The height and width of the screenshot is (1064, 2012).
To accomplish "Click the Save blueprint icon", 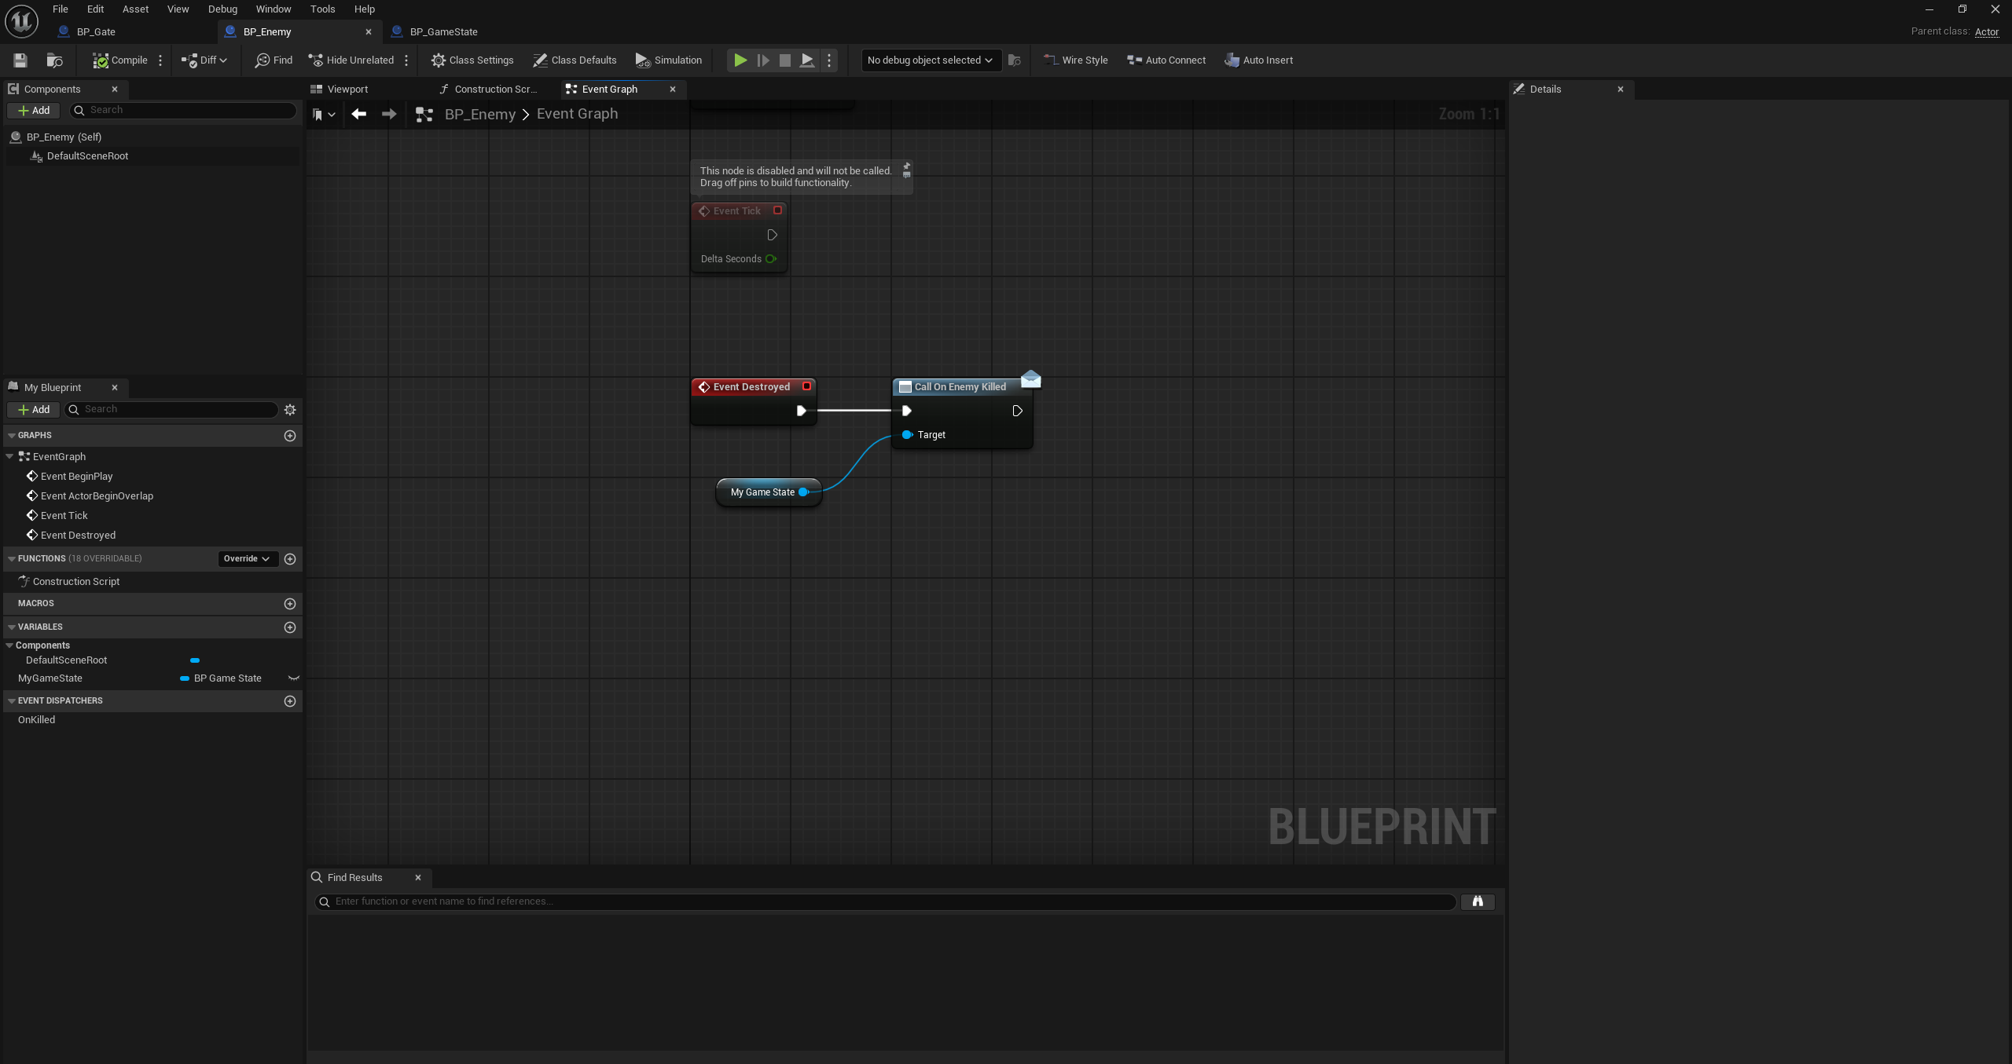I will pyautogui.click(x=20, y=60).
